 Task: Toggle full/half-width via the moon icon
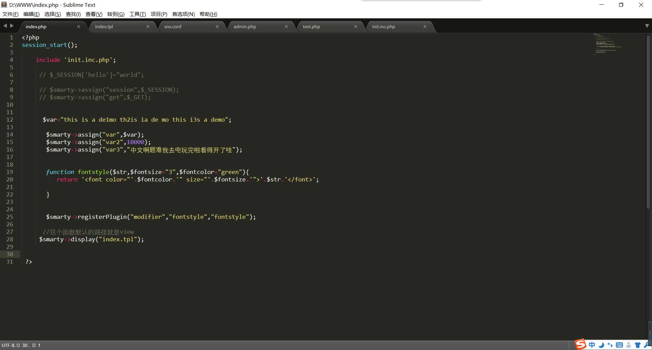coord(601,345)
